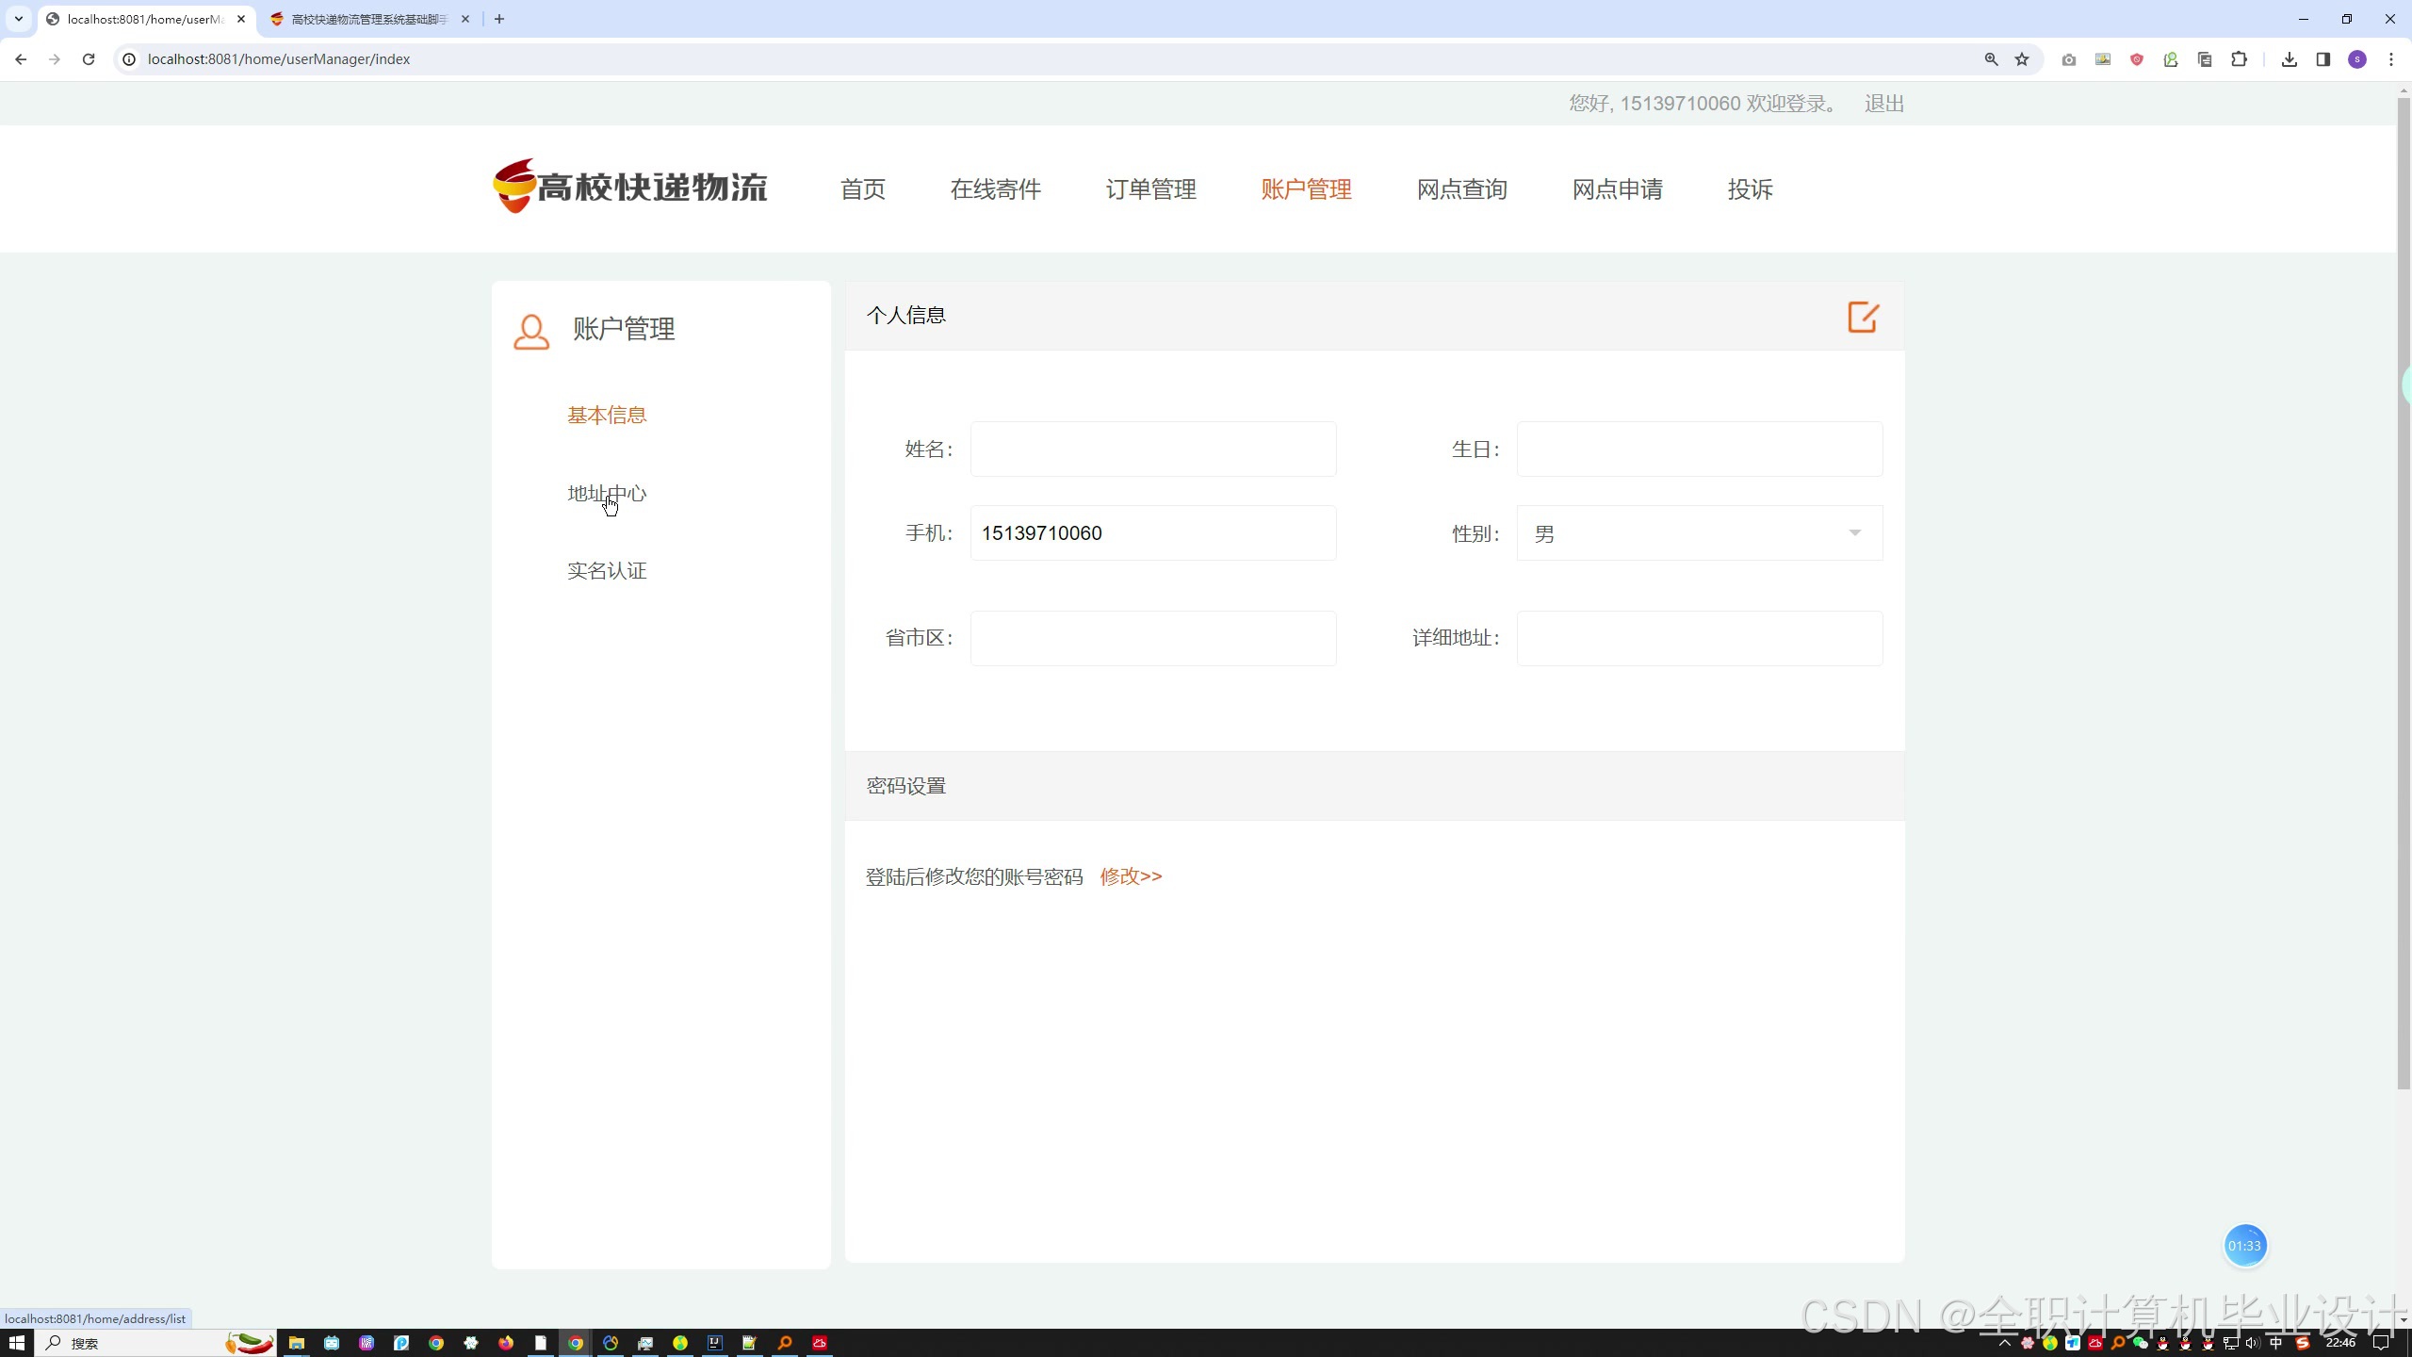Go to 在线寄件 navigation item
This screenshot has height=1357, width=2412.
click(x=995, y=189)
